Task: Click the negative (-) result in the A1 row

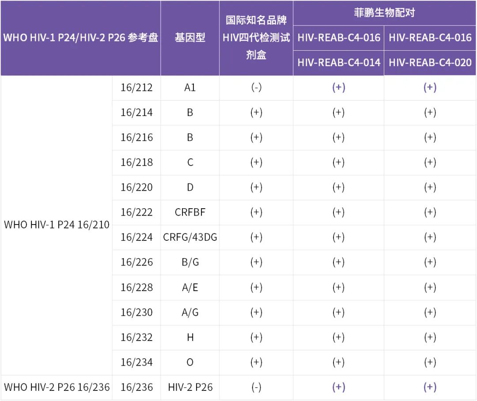Action: pyautogui.click(x=256, y=87)
